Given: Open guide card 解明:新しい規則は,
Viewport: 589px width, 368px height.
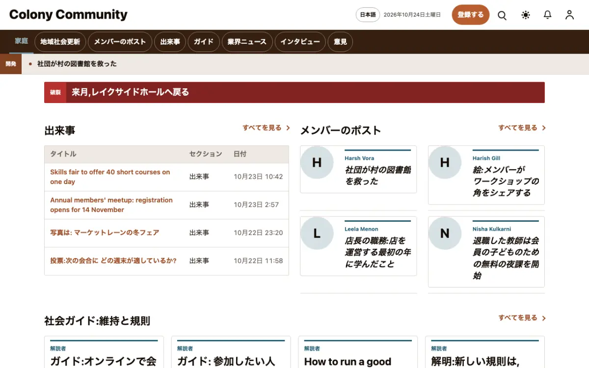Looking at the screenshot, I should point(475,362).
